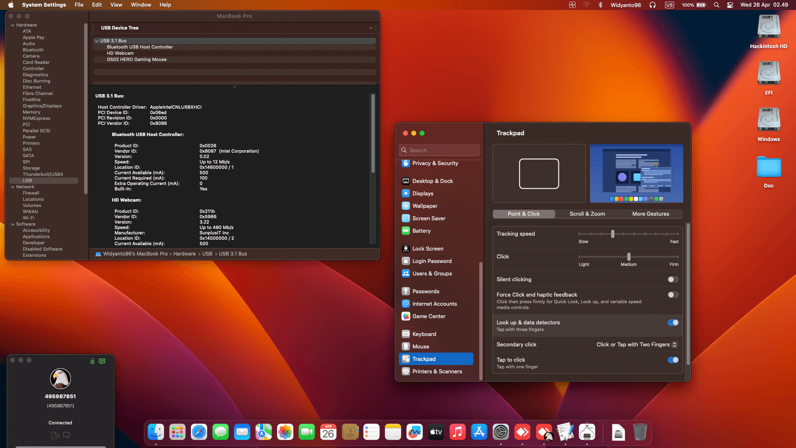Screen dimensions: 796x448
Task: Open Notes app in the Dock
Action: (393, 432)
